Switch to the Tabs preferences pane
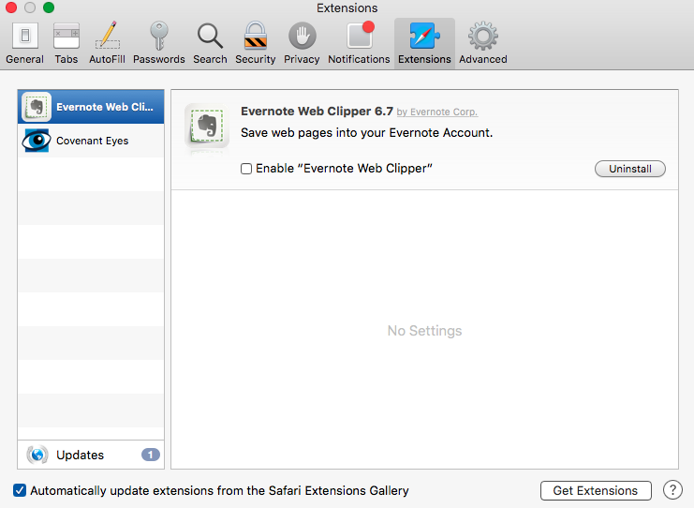694x508 pixels. tap(66, 43)
